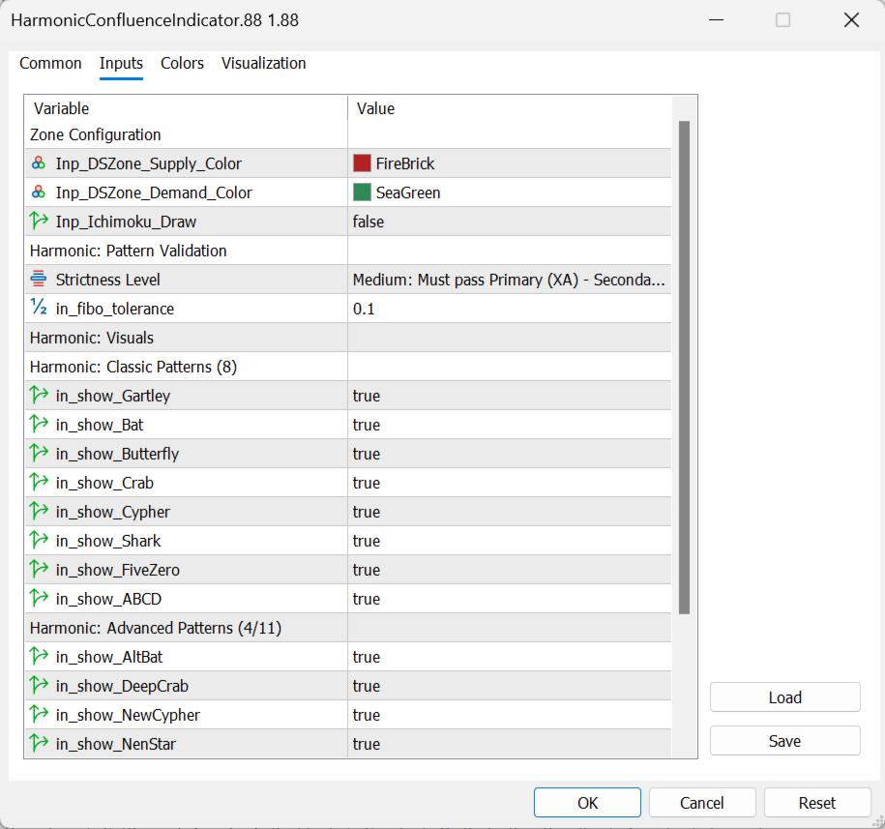885x829 pixels.
Task: Load a preset with the Load button
Action: point(784,697)
